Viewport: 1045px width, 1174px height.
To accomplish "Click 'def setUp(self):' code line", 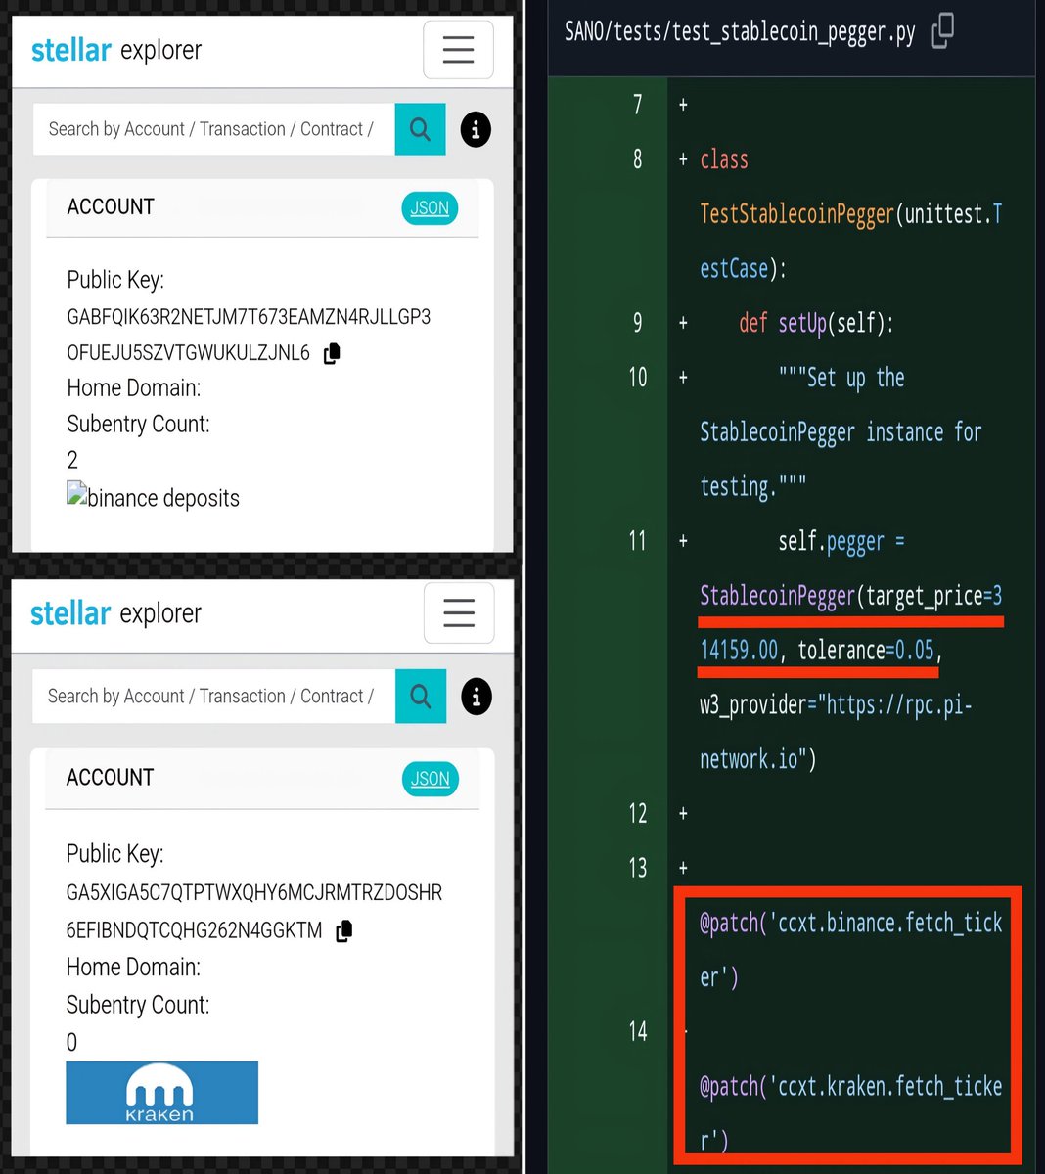I will pos(816,323).
